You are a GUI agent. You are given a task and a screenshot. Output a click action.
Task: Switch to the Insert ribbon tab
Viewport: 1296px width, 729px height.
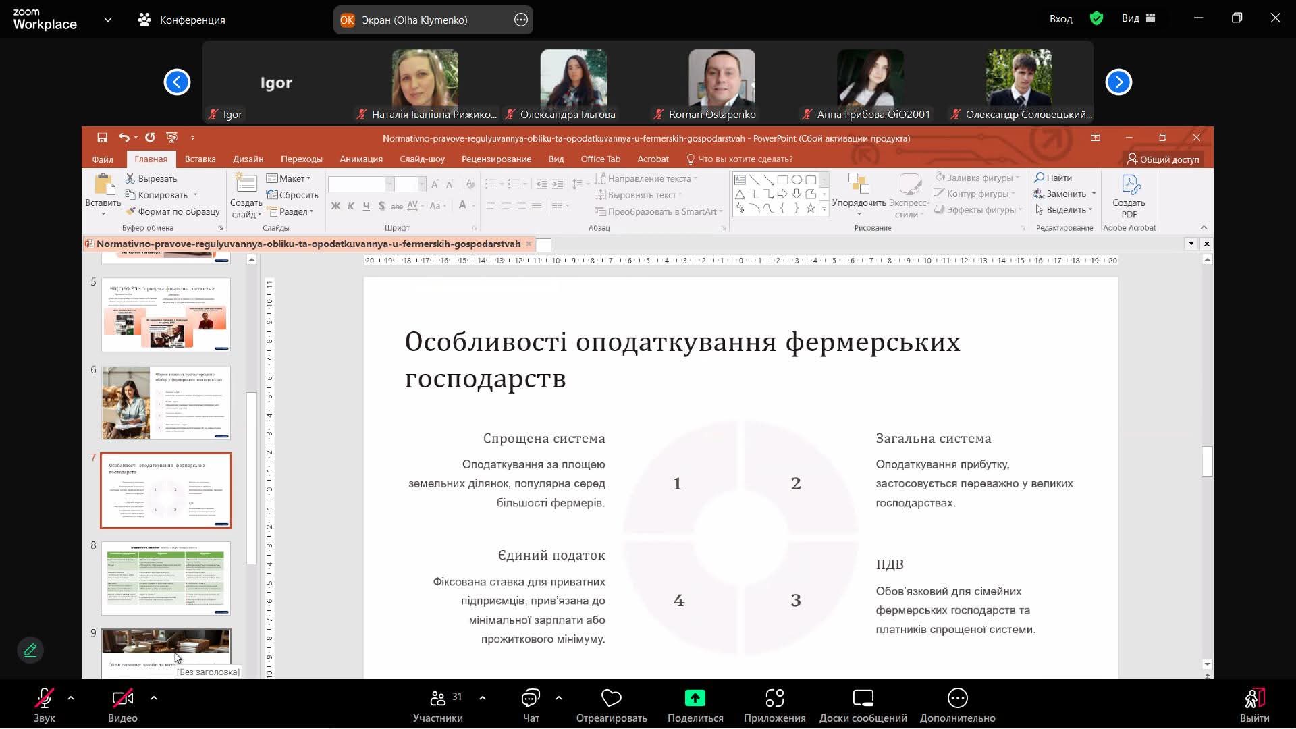pyautogui.click(x=200, y=159)
